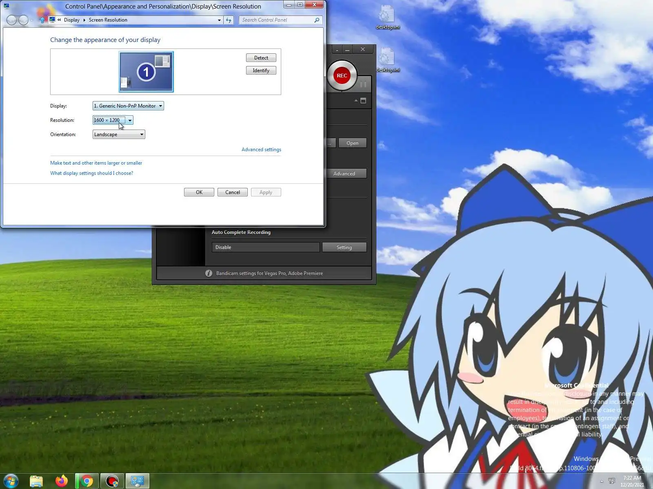This screenshot has width=653, height=489.
Task: Select the Control Panel taskbar icon
Action: [137, 481]
